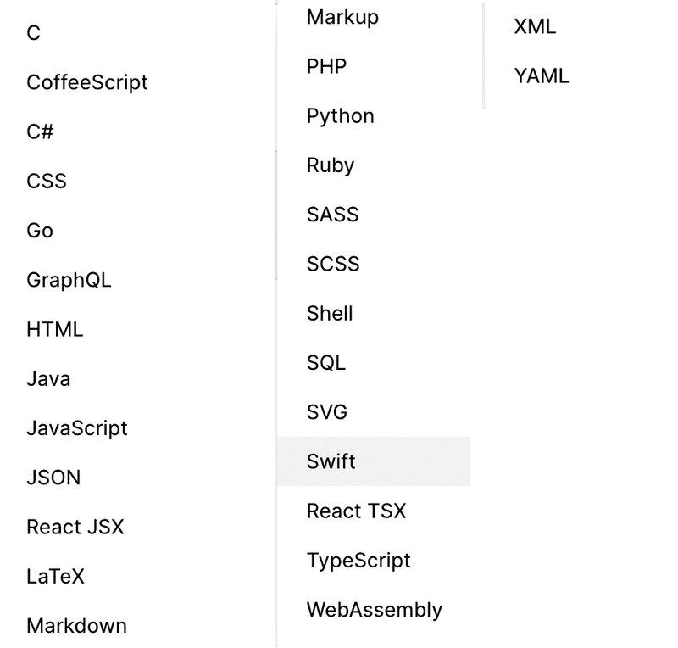This screenshot has width=678, height=648.
Task: Pick C# in the language list
Action: click(40, 131)
